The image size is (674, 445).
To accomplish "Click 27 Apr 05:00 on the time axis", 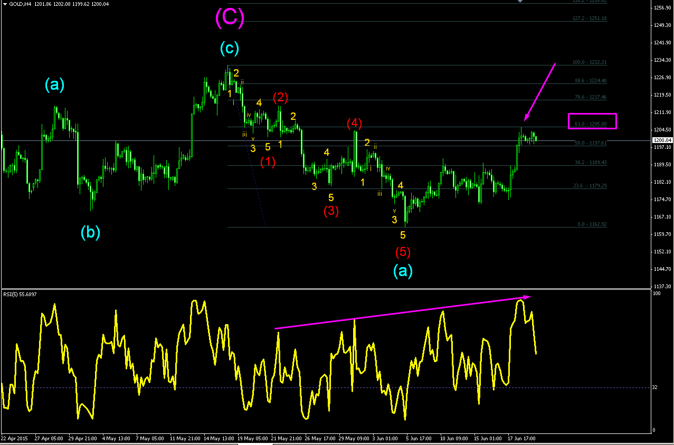I will [x=49, y=438].
